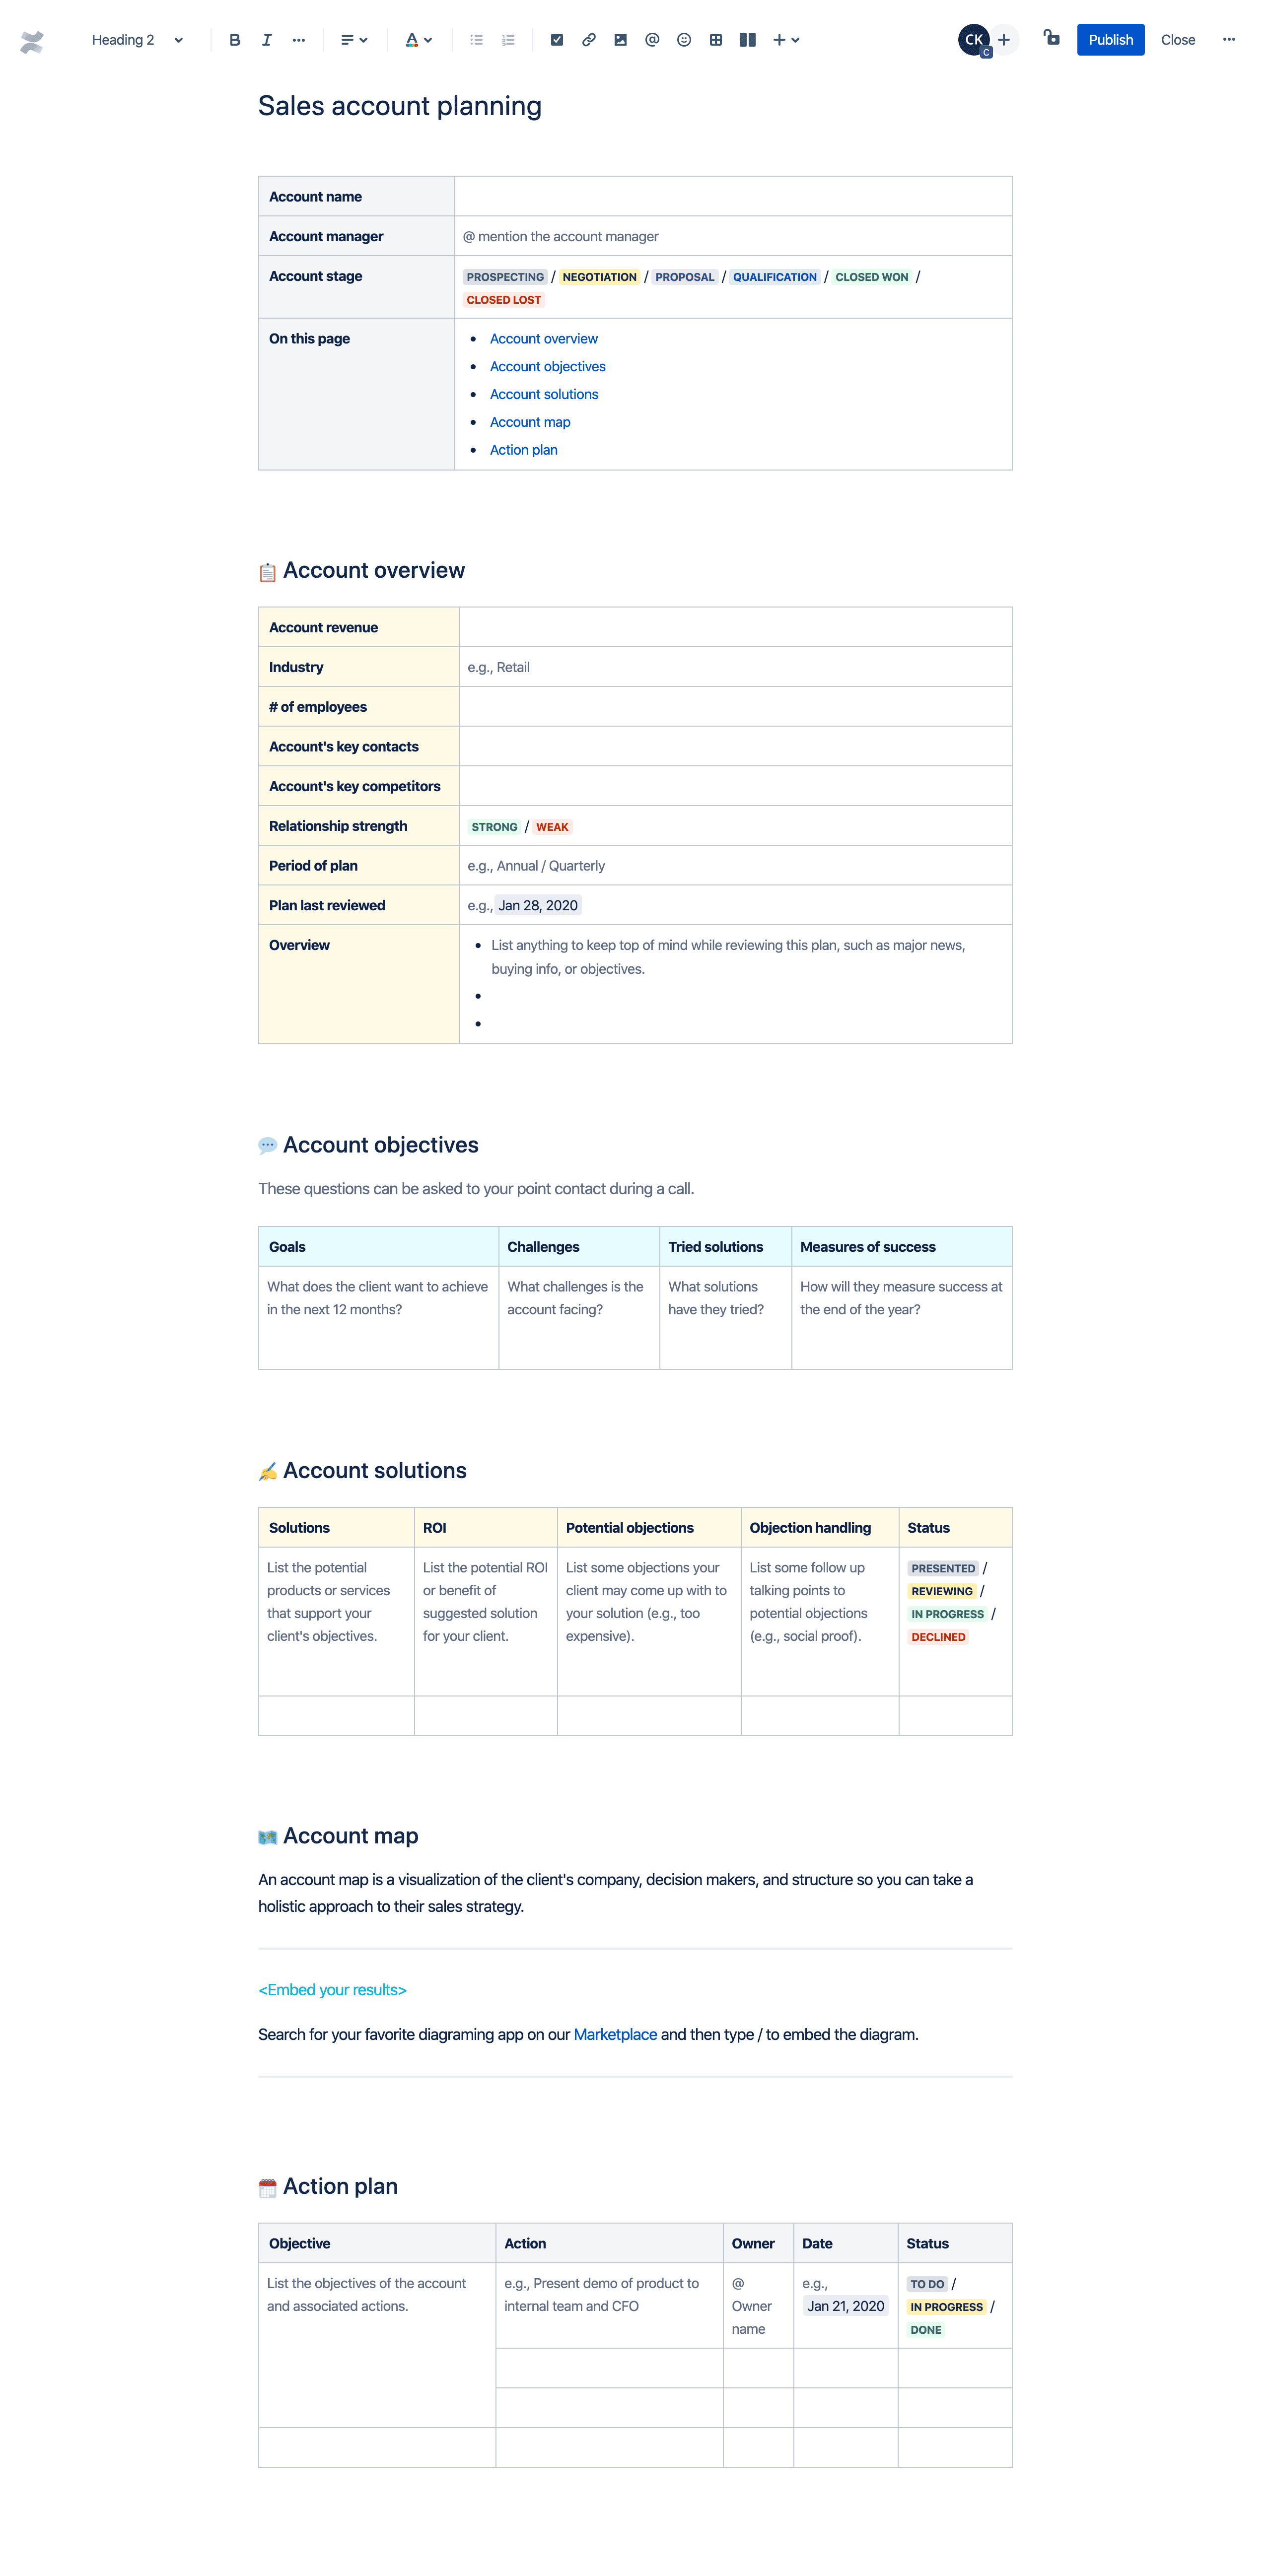Click the Publish button

pyautogui.click(x=1112, y=38)
